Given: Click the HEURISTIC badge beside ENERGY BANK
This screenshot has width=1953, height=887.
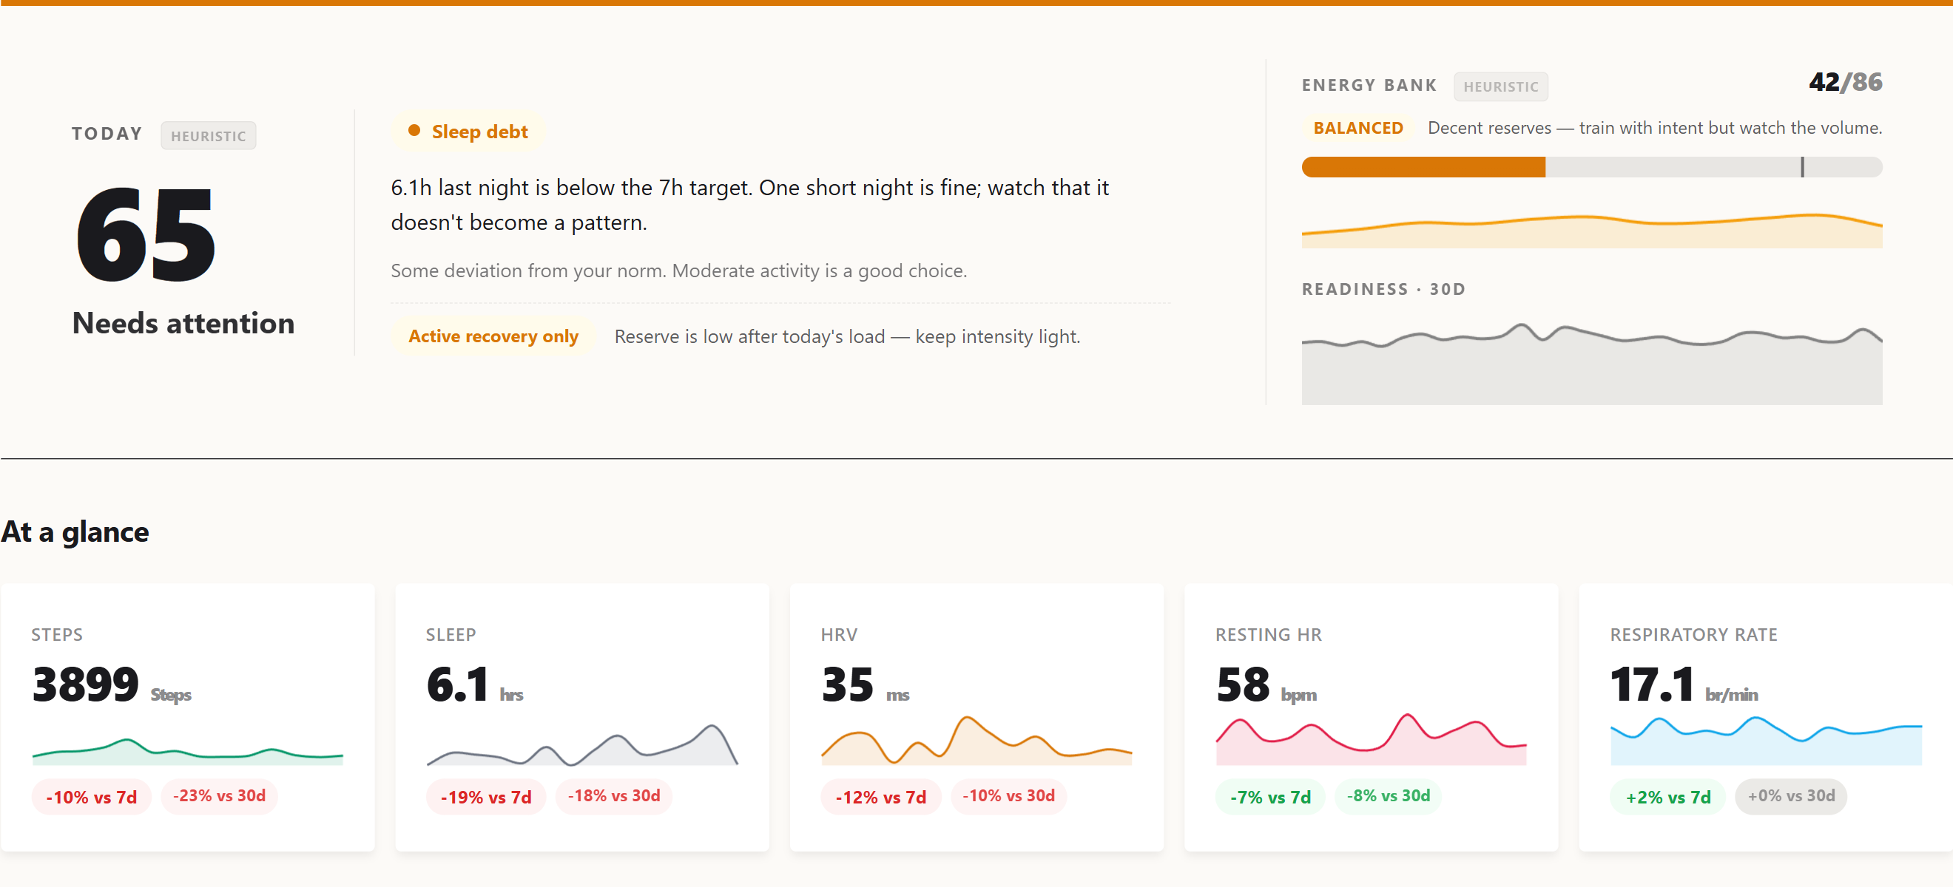Looking at the screenshot, I should 1500,86.
